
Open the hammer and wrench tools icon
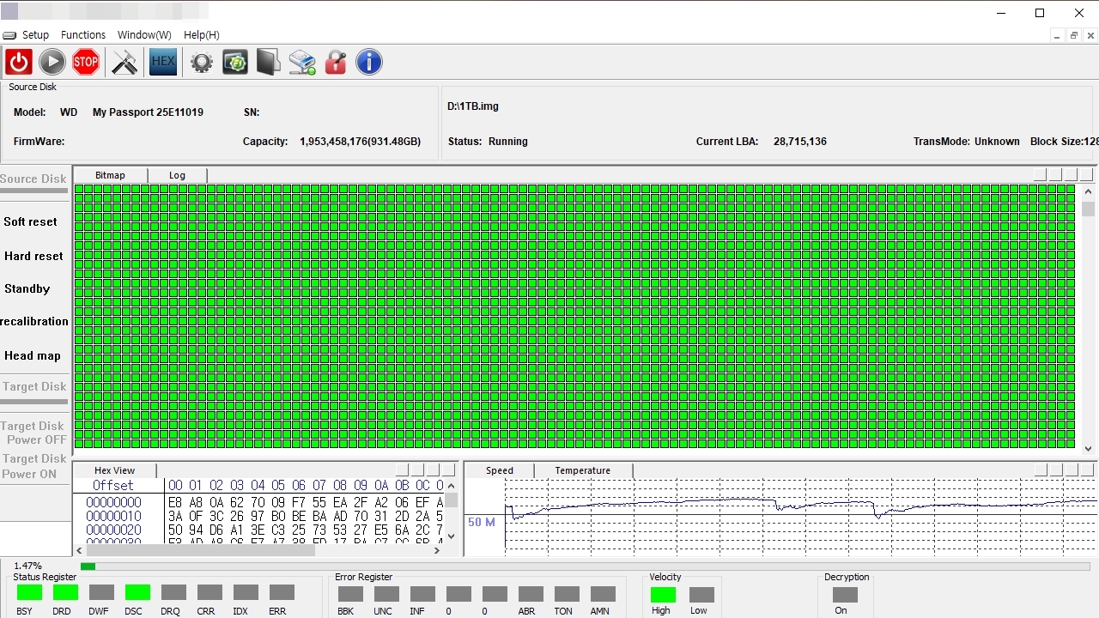[124, 62]
